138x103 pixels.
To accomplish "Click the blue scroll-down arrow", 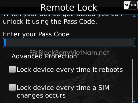I will point(134,102).
